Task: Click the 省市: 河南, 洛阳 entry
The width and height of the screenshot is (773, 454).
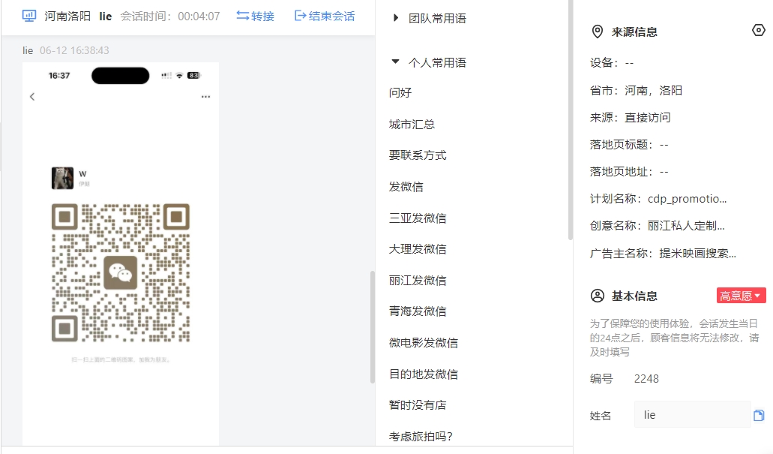Action: (x=636, y=90)
